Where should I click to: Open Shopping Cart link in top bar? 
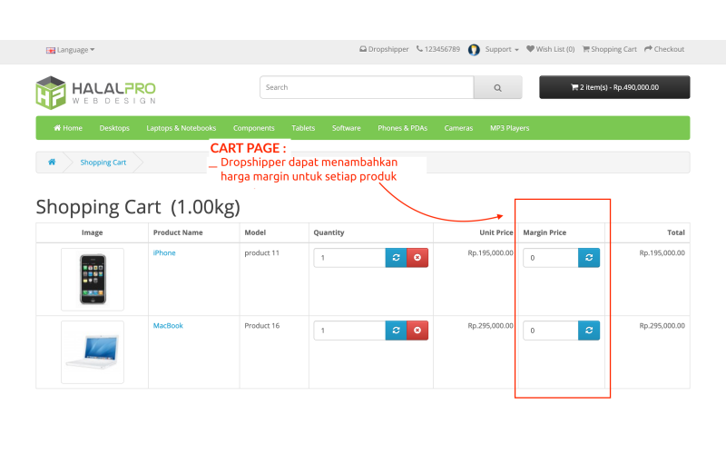click(x=609, y=49)
